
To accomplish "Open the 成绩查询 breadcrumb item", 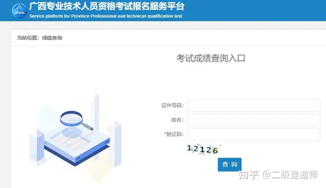I will [x=52, y=38].
